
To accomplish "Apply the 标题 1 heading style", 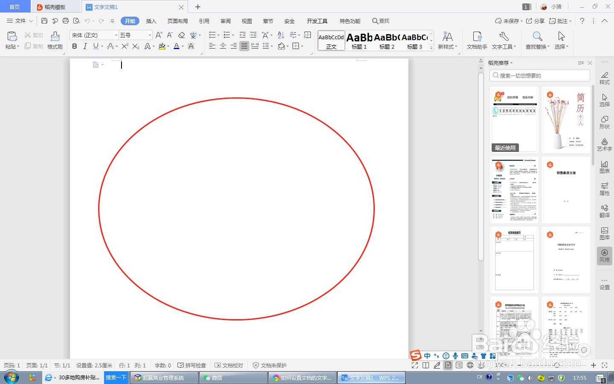I will point(359,41).
